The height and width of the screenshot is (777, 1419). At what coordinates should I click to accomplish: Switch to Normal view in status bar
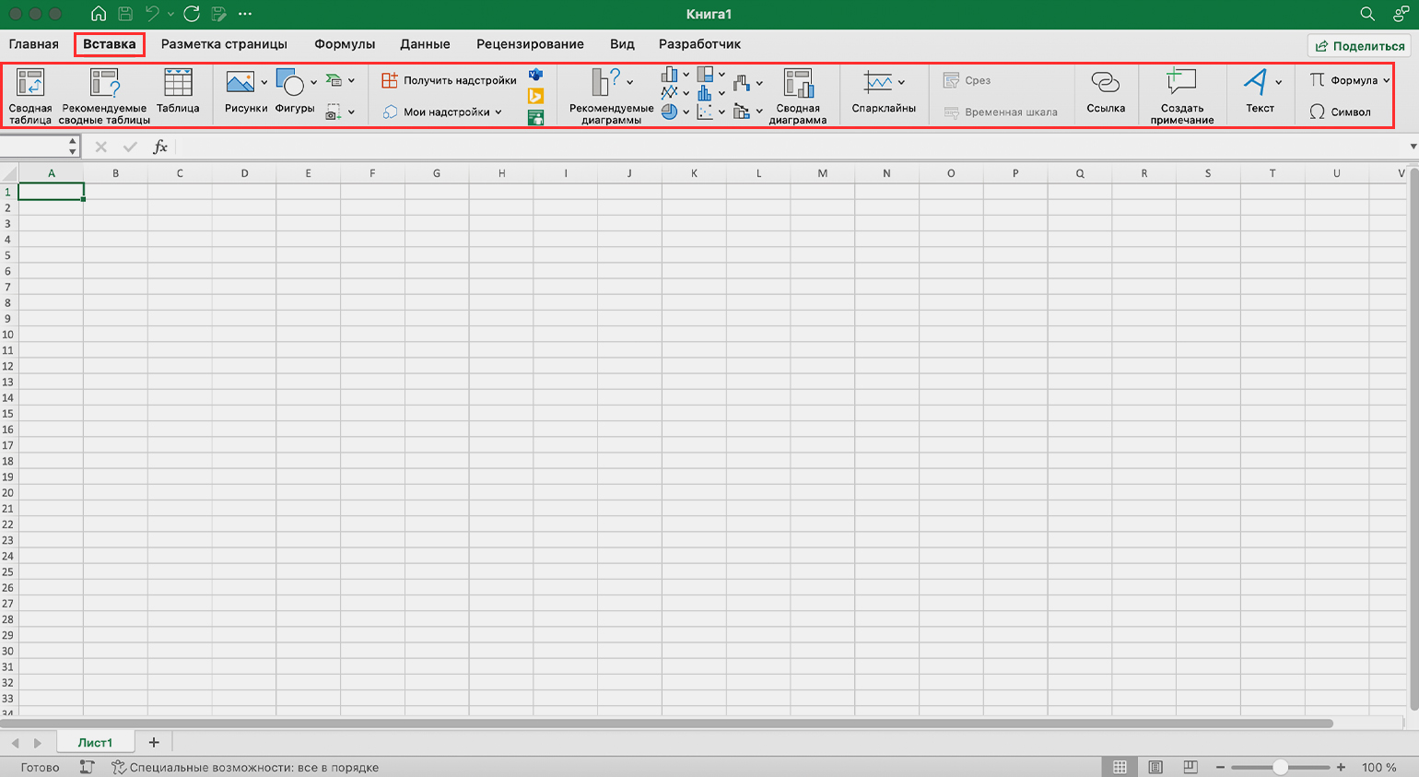point(1120,767)
